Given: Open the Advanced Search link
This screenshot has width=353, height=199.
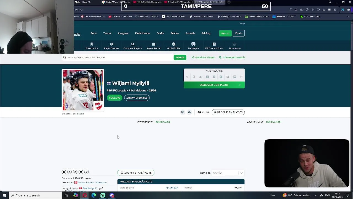Looking at the screenshot, I should point(232,57).
